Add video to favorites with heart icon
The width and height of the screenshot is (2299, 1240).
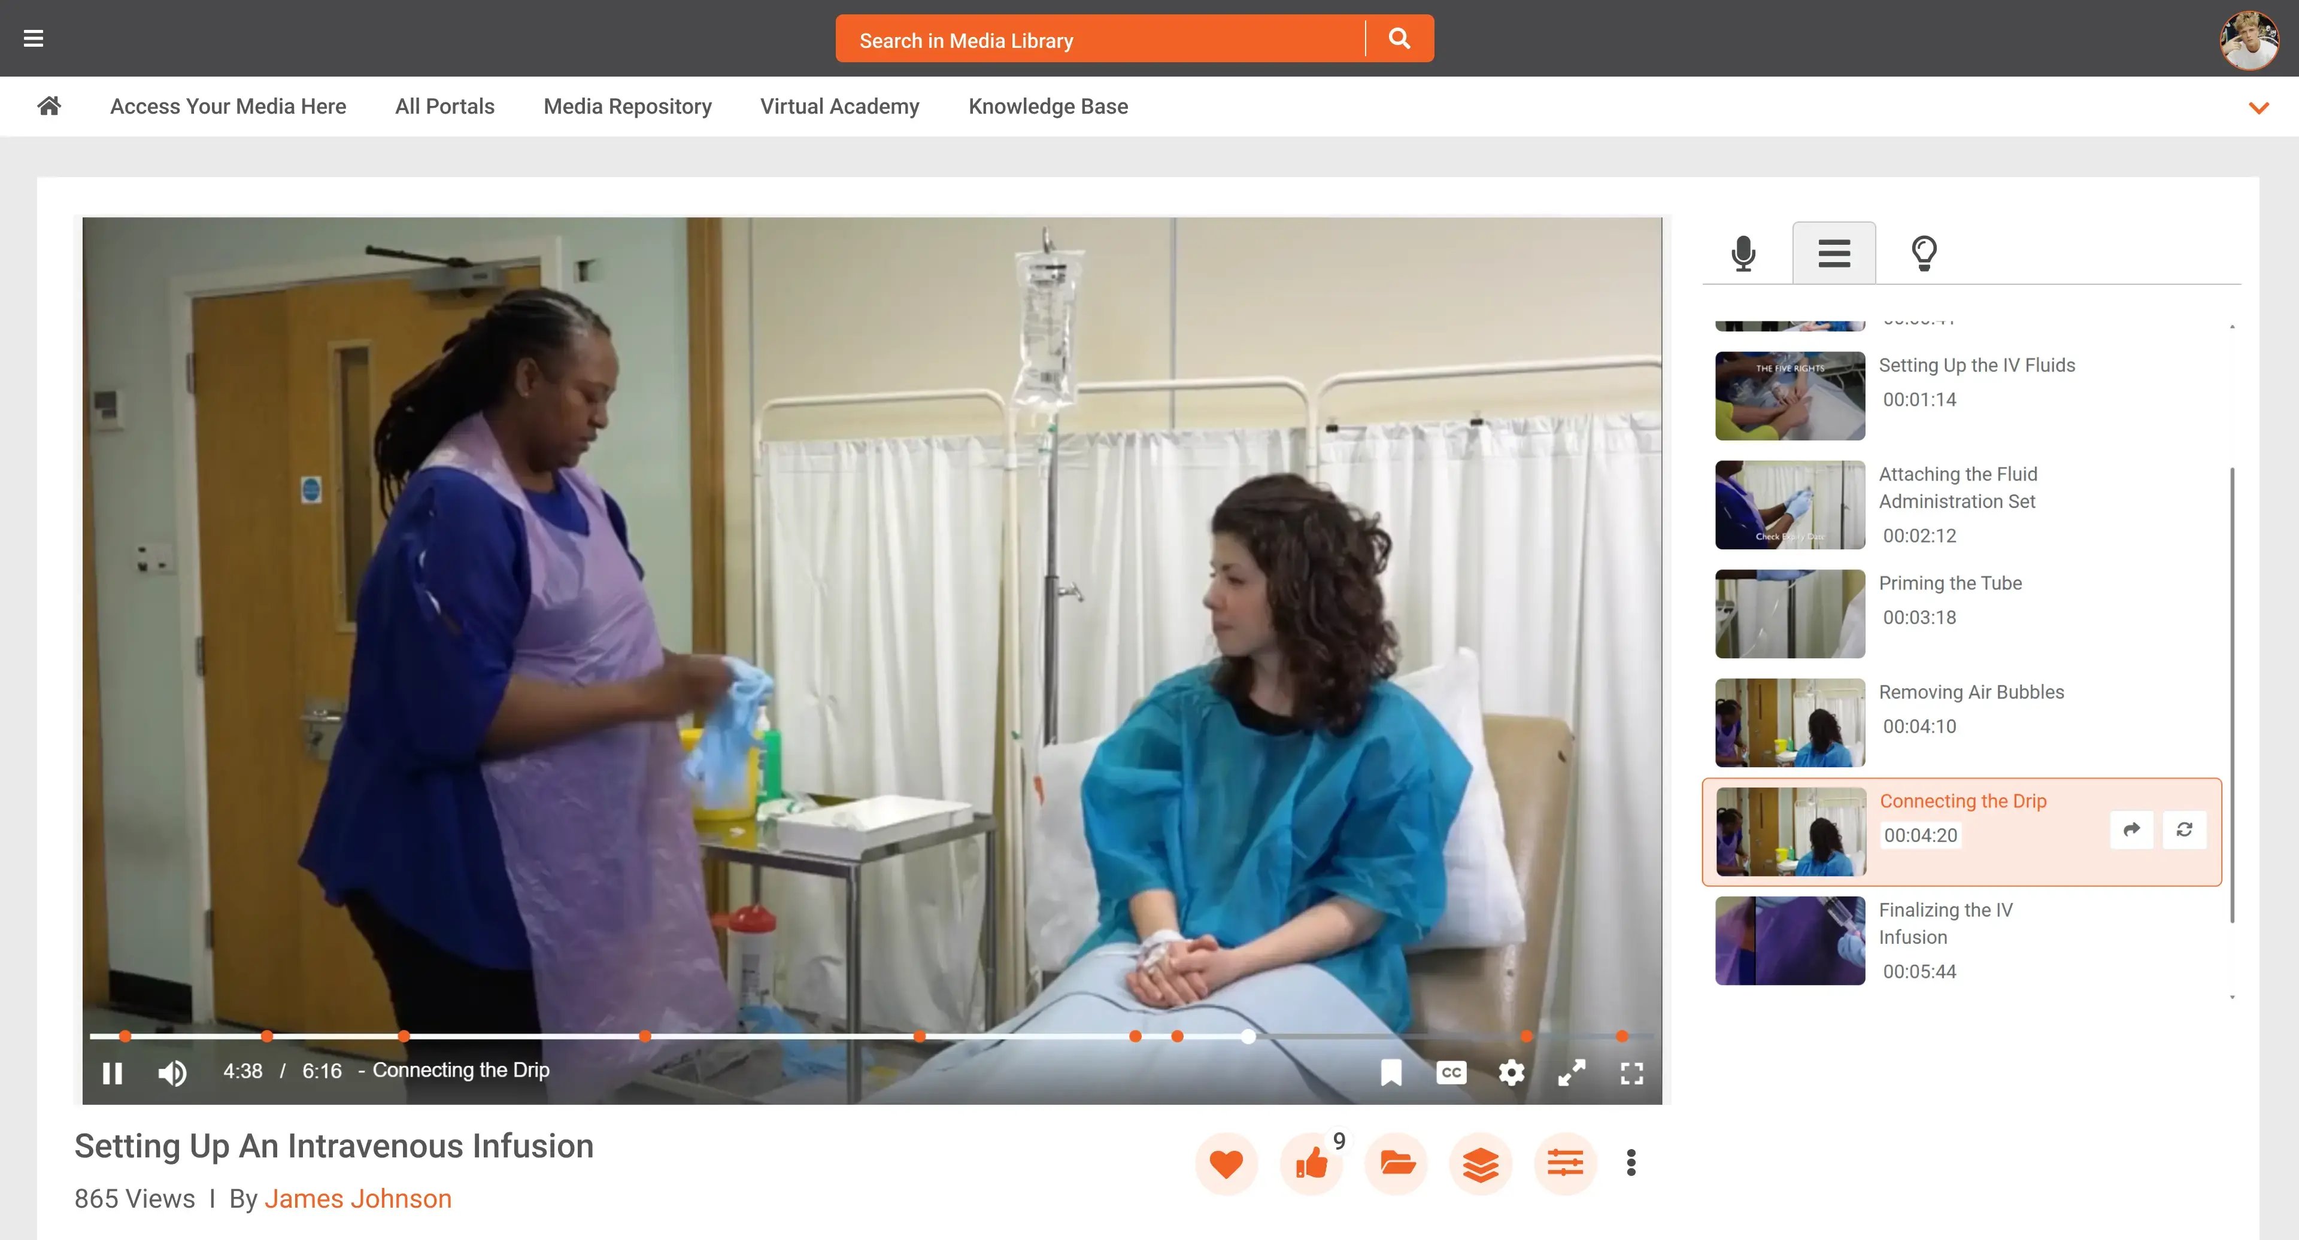coord(1226,1163)
